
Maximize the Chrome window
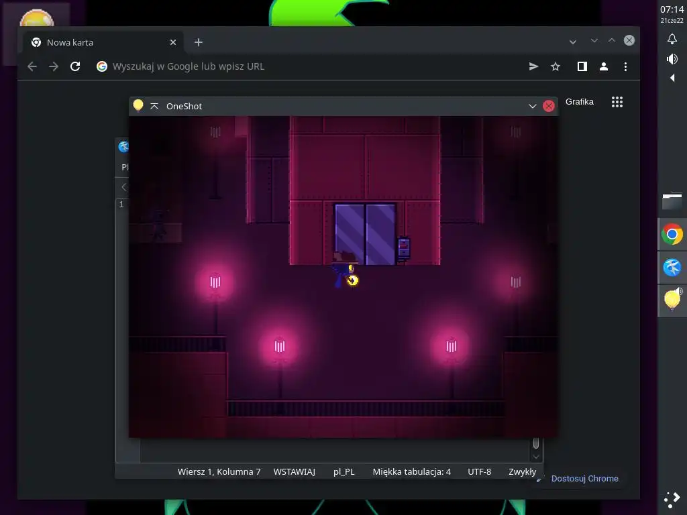tap(612, 40)
